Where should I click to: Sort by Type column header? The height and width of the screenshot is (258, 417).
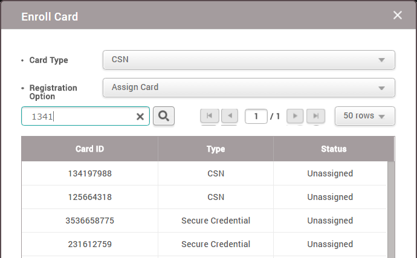[215, 149]
